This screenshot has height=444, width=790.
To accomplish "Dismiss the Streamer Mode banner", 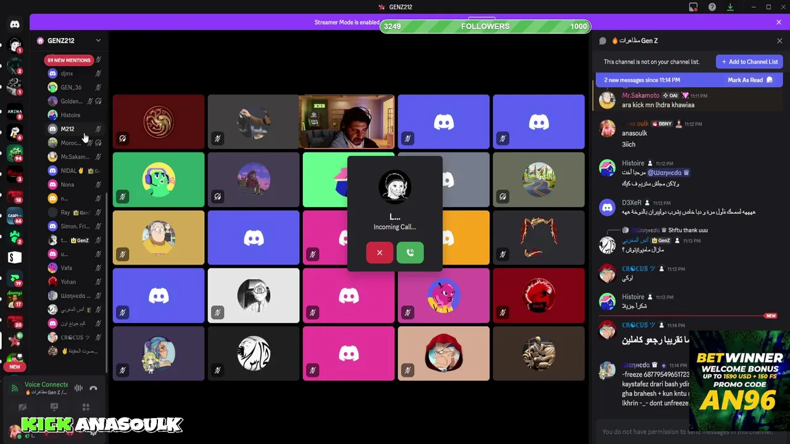I will tap(779, 22).
